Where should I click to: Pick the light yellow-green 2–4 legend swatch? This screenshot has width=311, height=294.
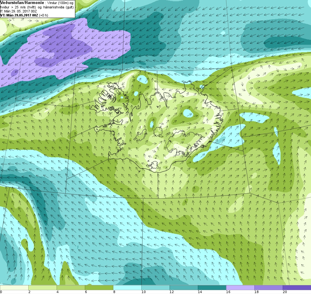pyautogui.click(x=42, y=288)
